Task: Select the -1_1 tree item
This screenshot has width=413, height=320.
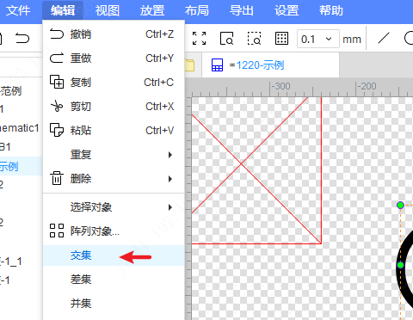Action: 11,262
